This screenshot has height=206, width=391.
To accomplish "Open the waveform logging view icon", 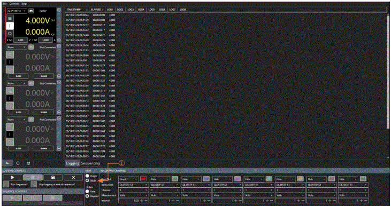I will coord(7,163).
